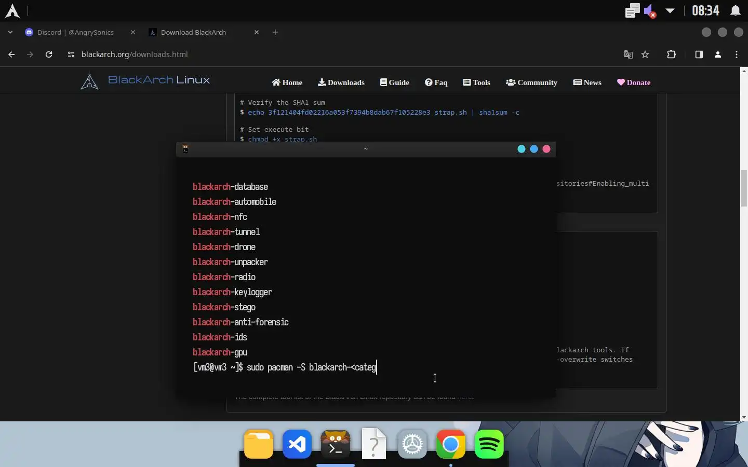The width and height of the screenshot is (748, 467).
Task: Open the notifications bell icon
Action: [736, 11]
